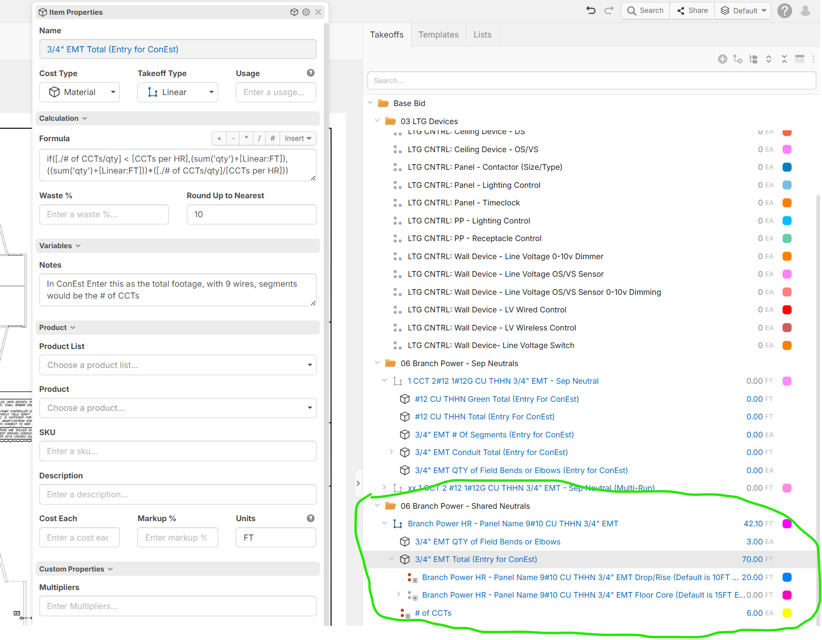Click the undo arrow in top toolbar

591,10
